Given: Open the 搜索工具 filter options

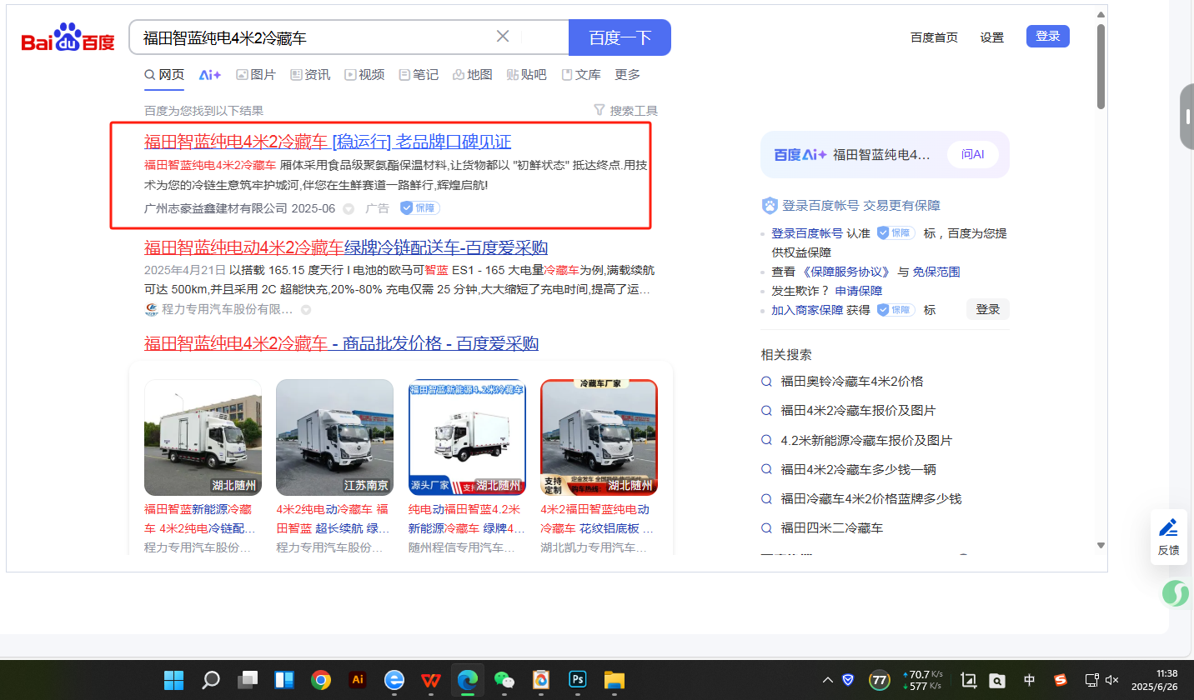Looking at the screenshot, I should click(625, 110).
